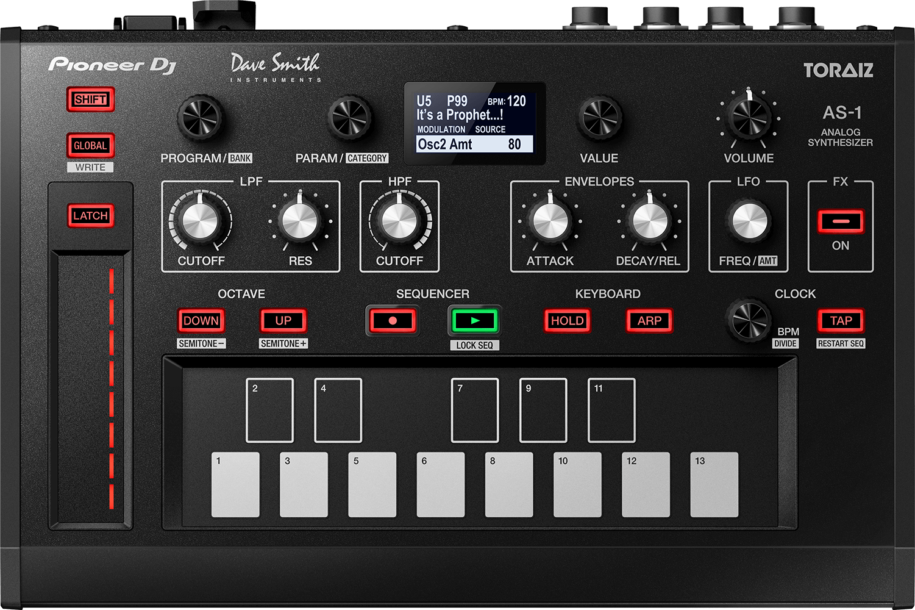The height and width of the screenshot is (610, 915).
Task: Click the LPF CUTOFF knob
Action: 199,220
